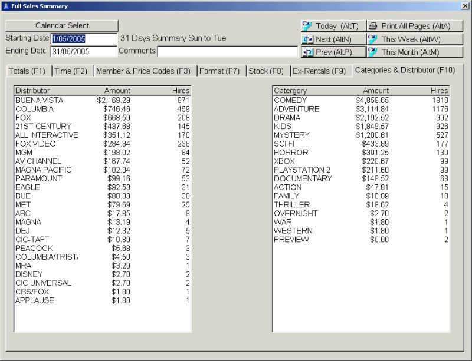Click the Today (AltT) button
Image resolution: width=472 pixels, height=361 pixels.
333,26
